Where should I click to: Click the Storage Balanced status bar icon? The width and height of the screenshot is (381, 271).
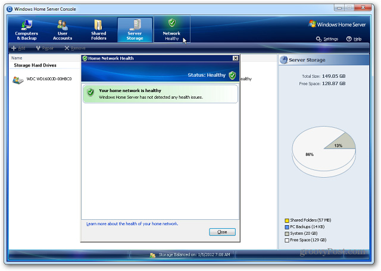tap(152, 255)
